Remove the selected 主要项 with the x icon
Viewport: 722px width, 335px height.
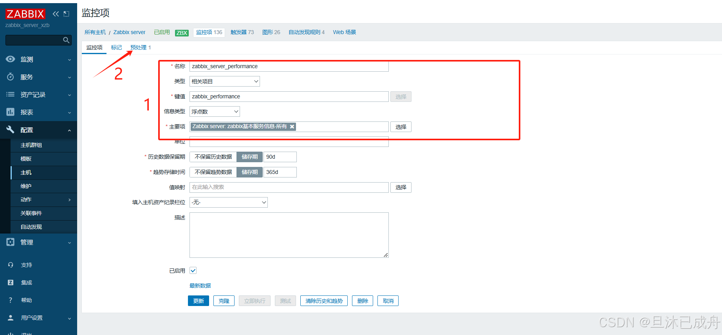(x=292, y=127)
